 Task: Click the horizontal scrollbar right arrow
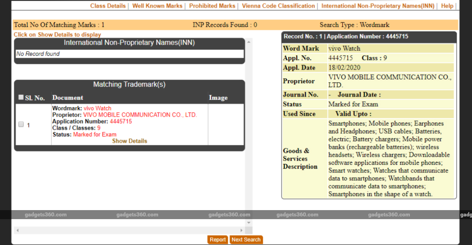point(242,230)
